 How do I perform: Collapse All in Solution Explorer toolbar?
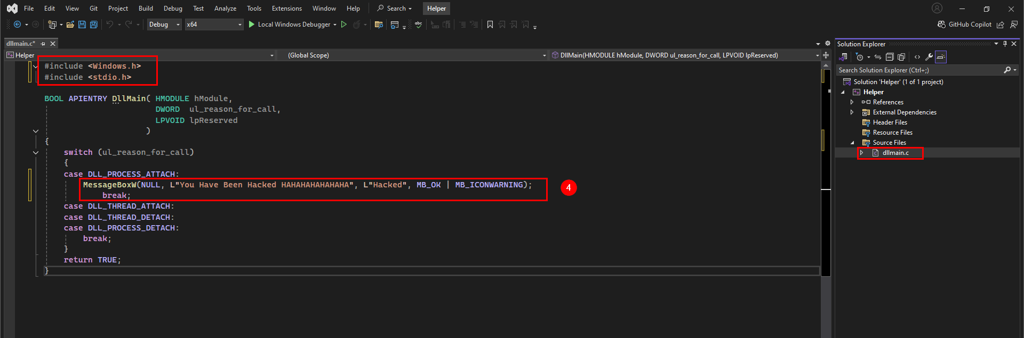coord(890,57)
